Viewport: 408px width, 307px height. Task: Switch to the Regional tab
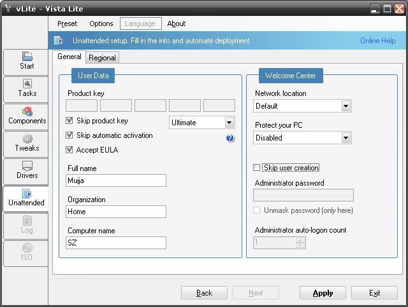[102, 58]
